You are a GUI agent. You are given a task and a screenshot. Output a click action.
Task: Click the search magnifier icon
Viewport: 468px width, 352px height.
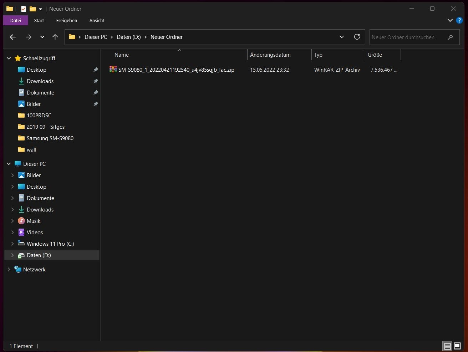[451, 37]
